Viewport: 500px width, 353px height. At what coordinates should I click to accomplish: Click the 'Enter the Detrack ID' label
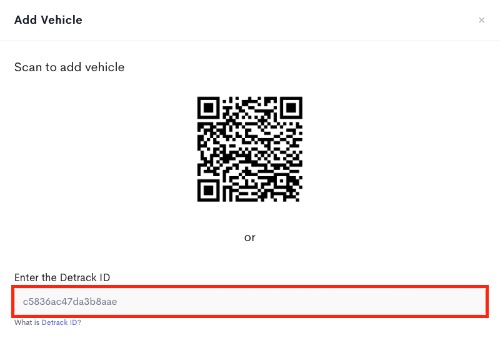[x=62, y=277]
